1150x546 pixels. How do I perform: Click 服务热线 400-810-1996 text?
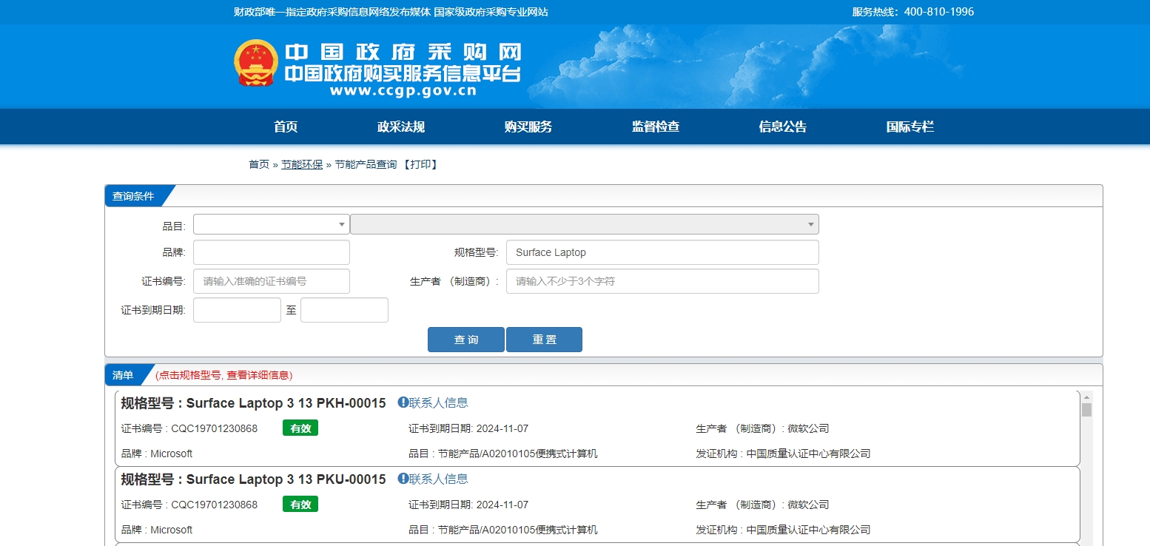(912, 12)
